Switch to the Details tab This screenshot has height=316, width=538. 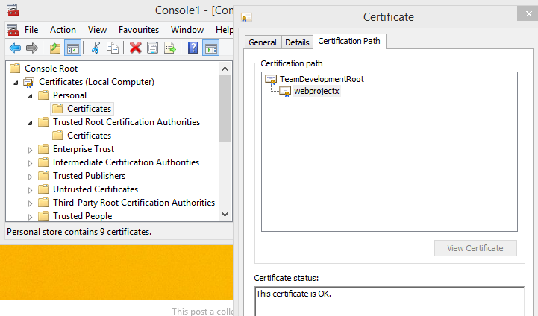(297, 42)
